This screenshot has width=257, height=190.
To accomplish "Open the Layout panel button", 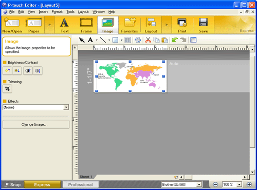I will [x=151, y=25].
